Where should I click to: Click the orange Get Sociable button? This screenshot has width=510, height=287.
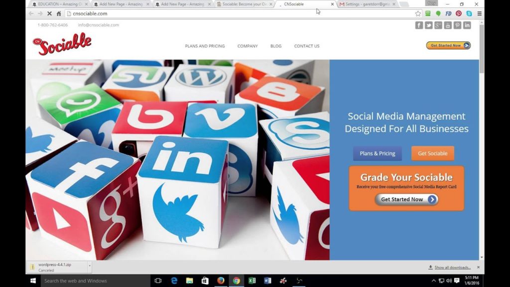pos(433,153)
